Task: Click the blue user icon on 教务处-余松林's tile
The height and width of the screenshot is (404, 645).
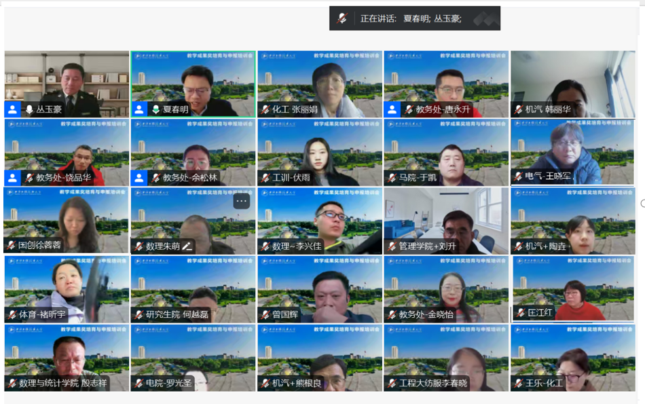Action: (139, 178)
